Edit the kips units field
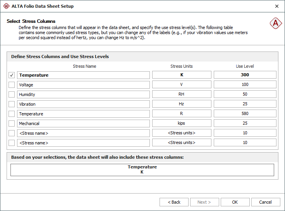This screenshot has width=285, height=211. (182, 124)
